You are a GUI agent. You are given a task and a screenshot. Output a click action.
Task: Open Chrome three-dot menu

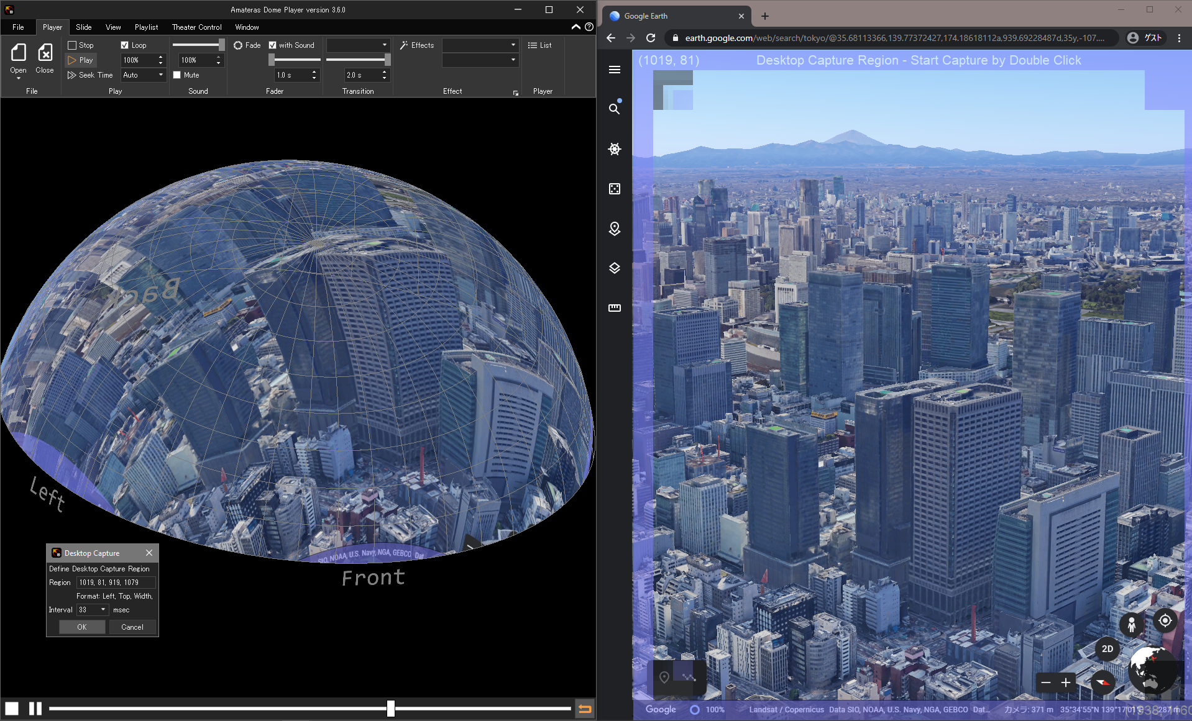[1180, 38]
